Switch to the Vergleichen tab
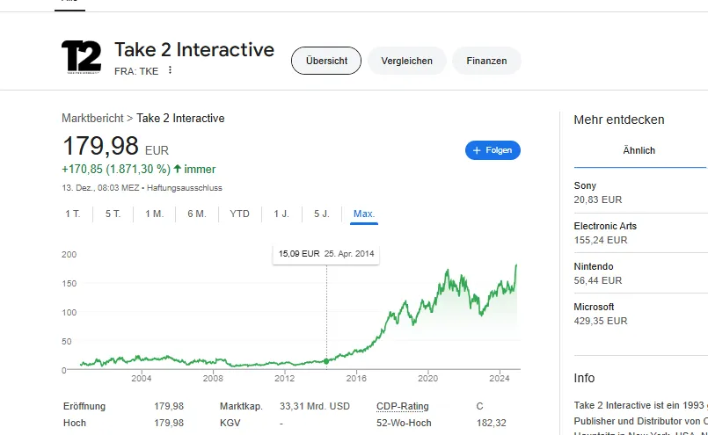 tap(406, 61)
